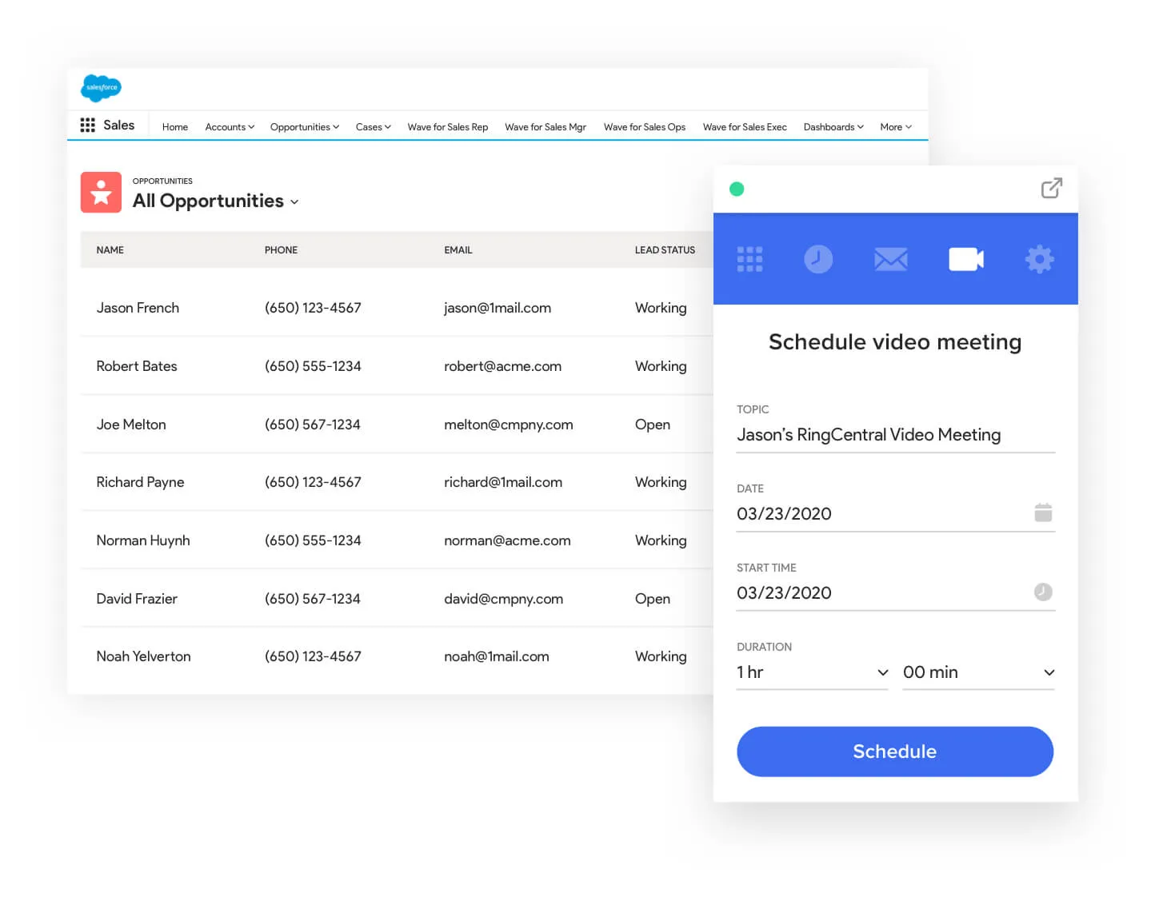
Task: Pop out the widget window
Action: (1051, 189)
